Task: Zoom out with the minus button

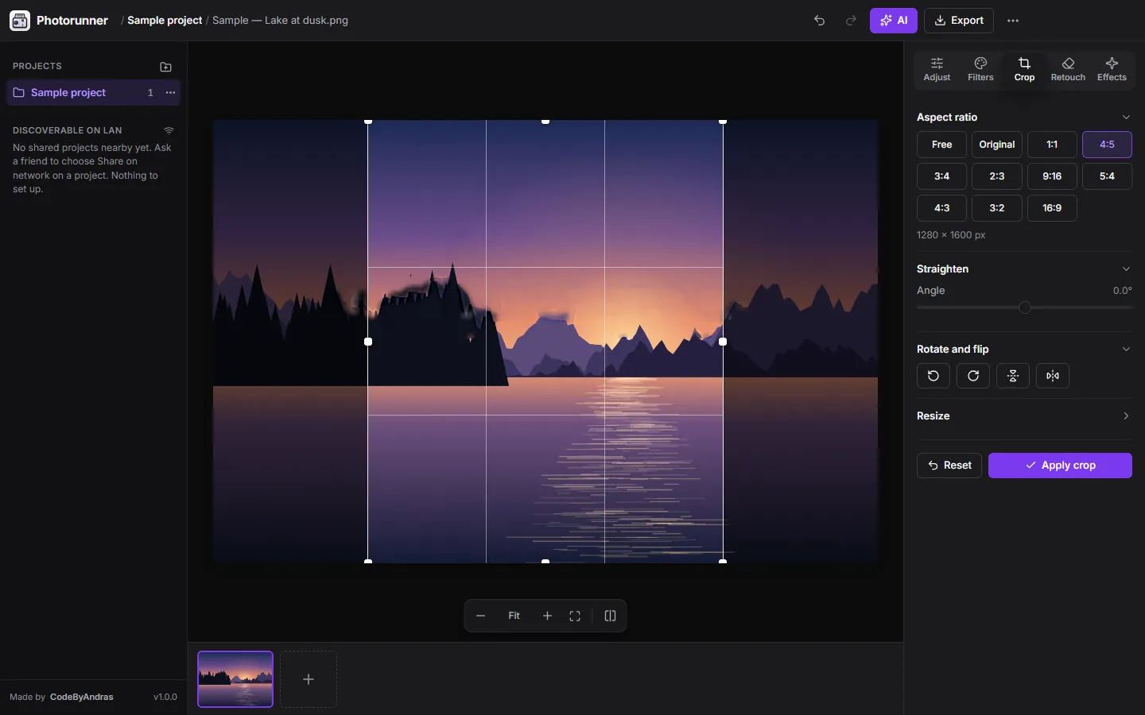Action: pyautogui.click(x=480, y=616)
